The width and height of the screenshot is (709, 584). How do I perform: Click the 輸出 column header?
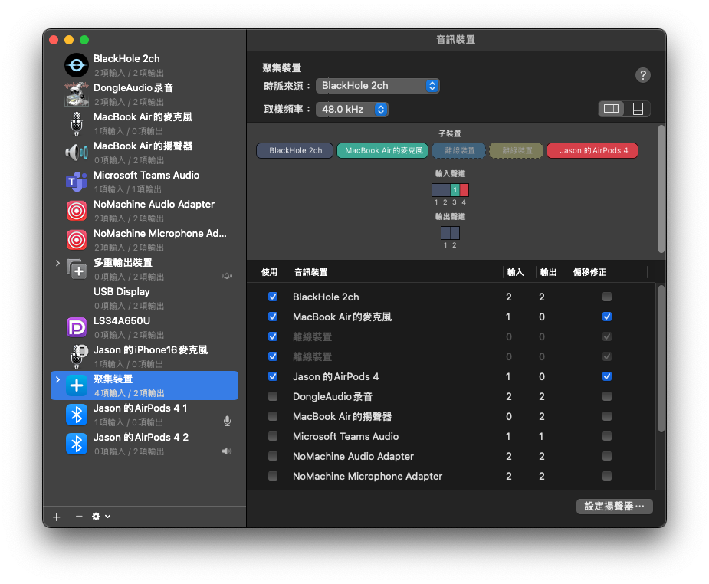(548, 272)
